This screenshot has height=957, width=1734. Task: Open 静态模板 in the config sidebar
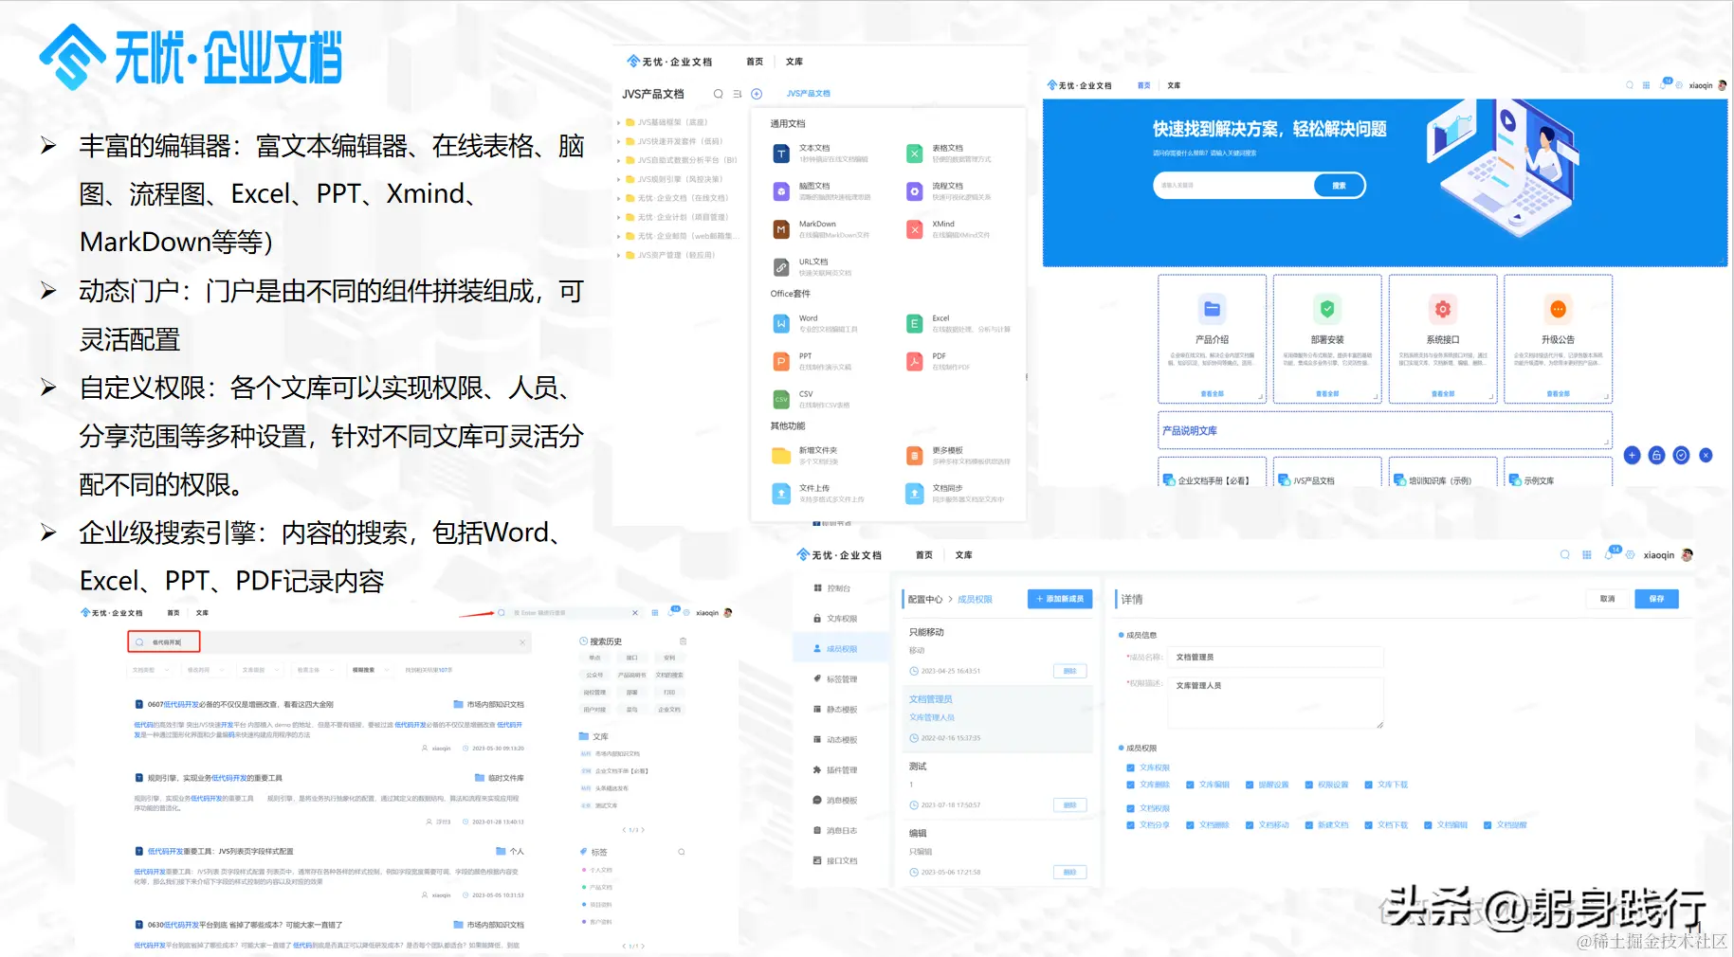tap(840, 710)
